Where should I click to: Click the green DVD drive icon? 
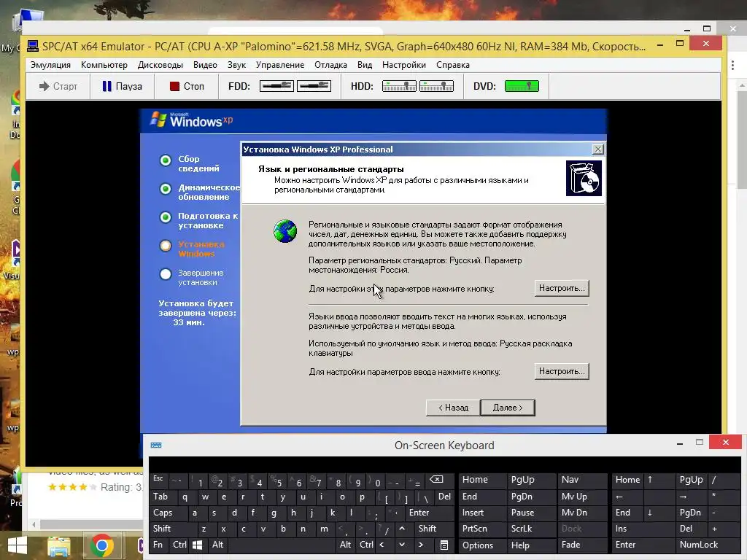click(522, 86)
